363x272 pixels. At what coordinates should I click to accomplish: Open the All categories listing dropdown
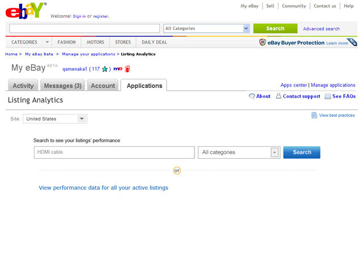(239, 152)
